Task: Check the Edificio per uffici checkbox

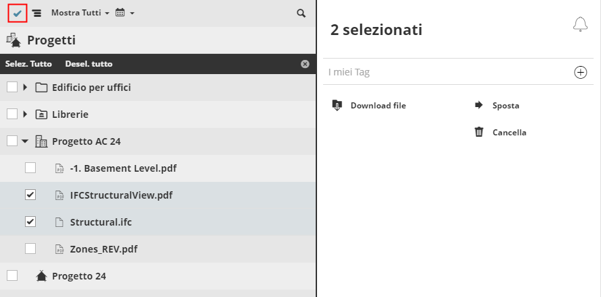Action: click(12, 87)
